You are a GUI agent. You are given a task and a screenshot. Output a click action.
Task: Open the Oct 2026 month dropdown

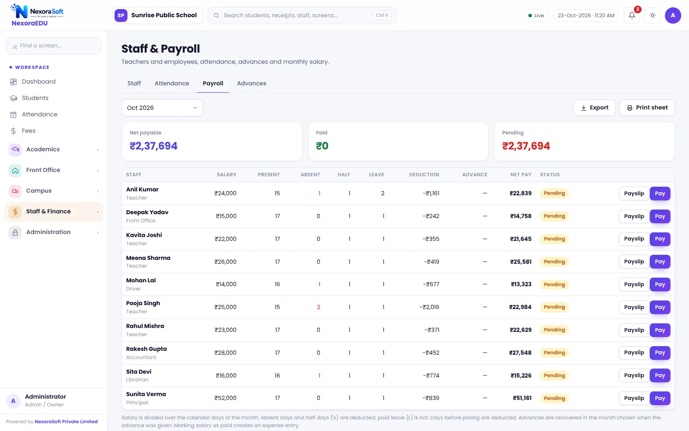(x=162, y=108)
